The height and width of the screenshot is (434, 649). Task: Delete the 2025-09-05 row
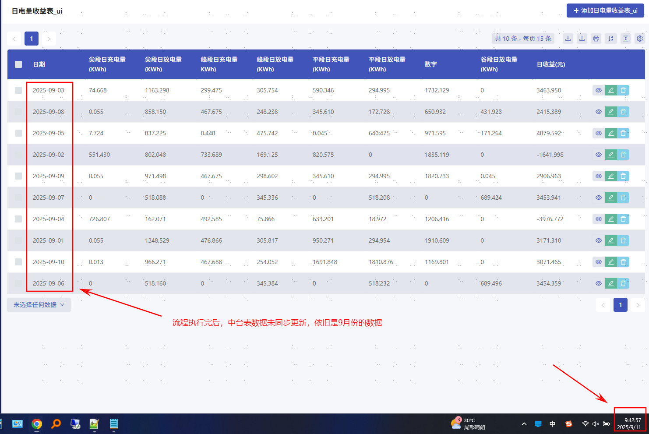623,133
